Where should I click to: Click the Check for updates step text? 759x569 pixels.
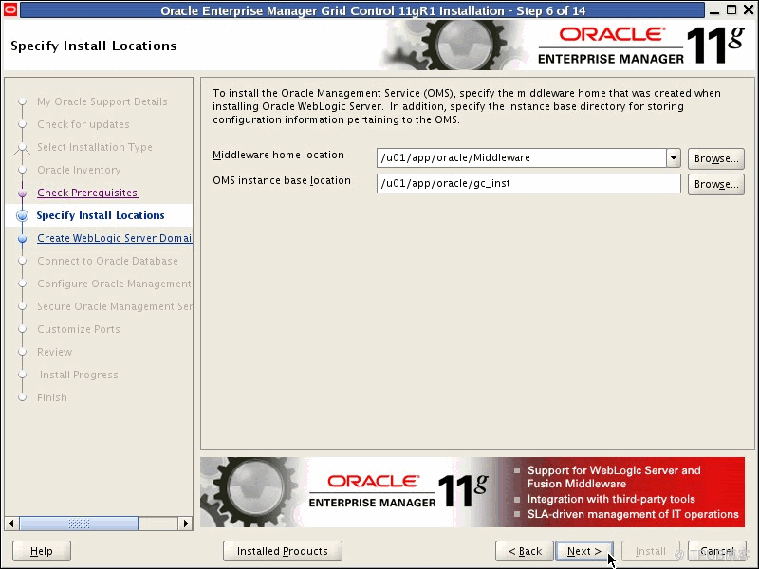[x=83, y=124]
